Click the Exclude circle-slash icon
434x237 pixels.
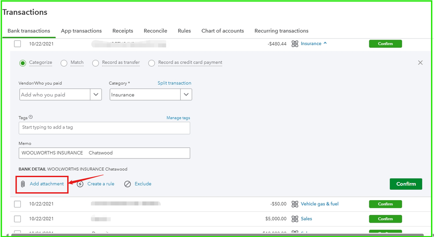pyautogui.click(x=128, y=184)
